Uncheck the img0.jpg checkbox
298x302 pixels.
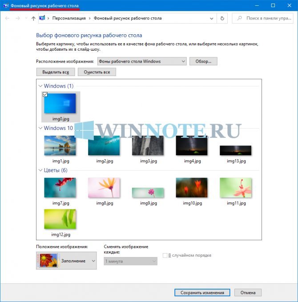click(45, 94)
